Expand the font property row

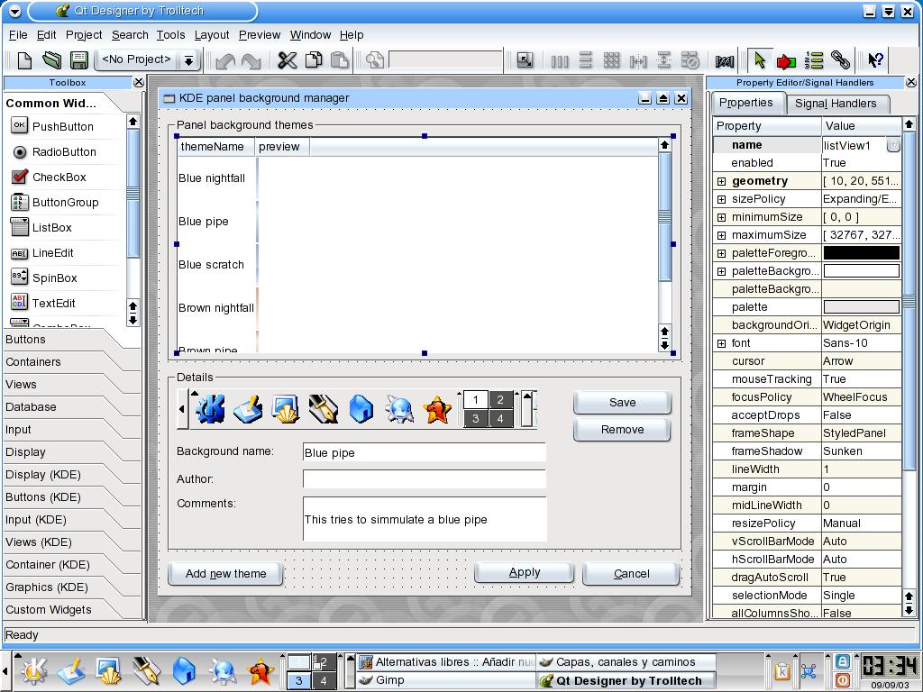click(x=721, y=343)
